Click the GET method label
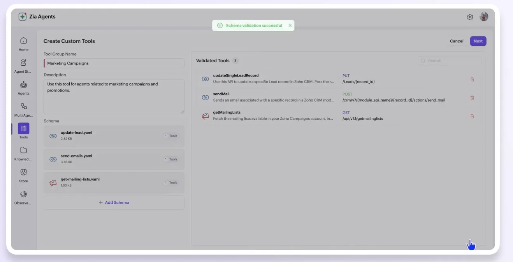 coord(346,113)
